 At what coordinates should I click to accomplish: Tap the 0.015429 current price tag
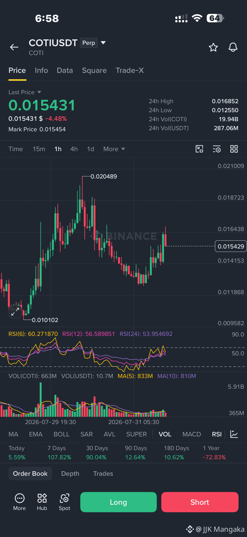(231, 246)
